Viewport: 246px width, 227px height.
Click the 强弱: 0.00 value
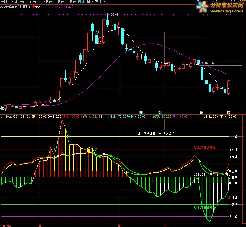(54, 117)
